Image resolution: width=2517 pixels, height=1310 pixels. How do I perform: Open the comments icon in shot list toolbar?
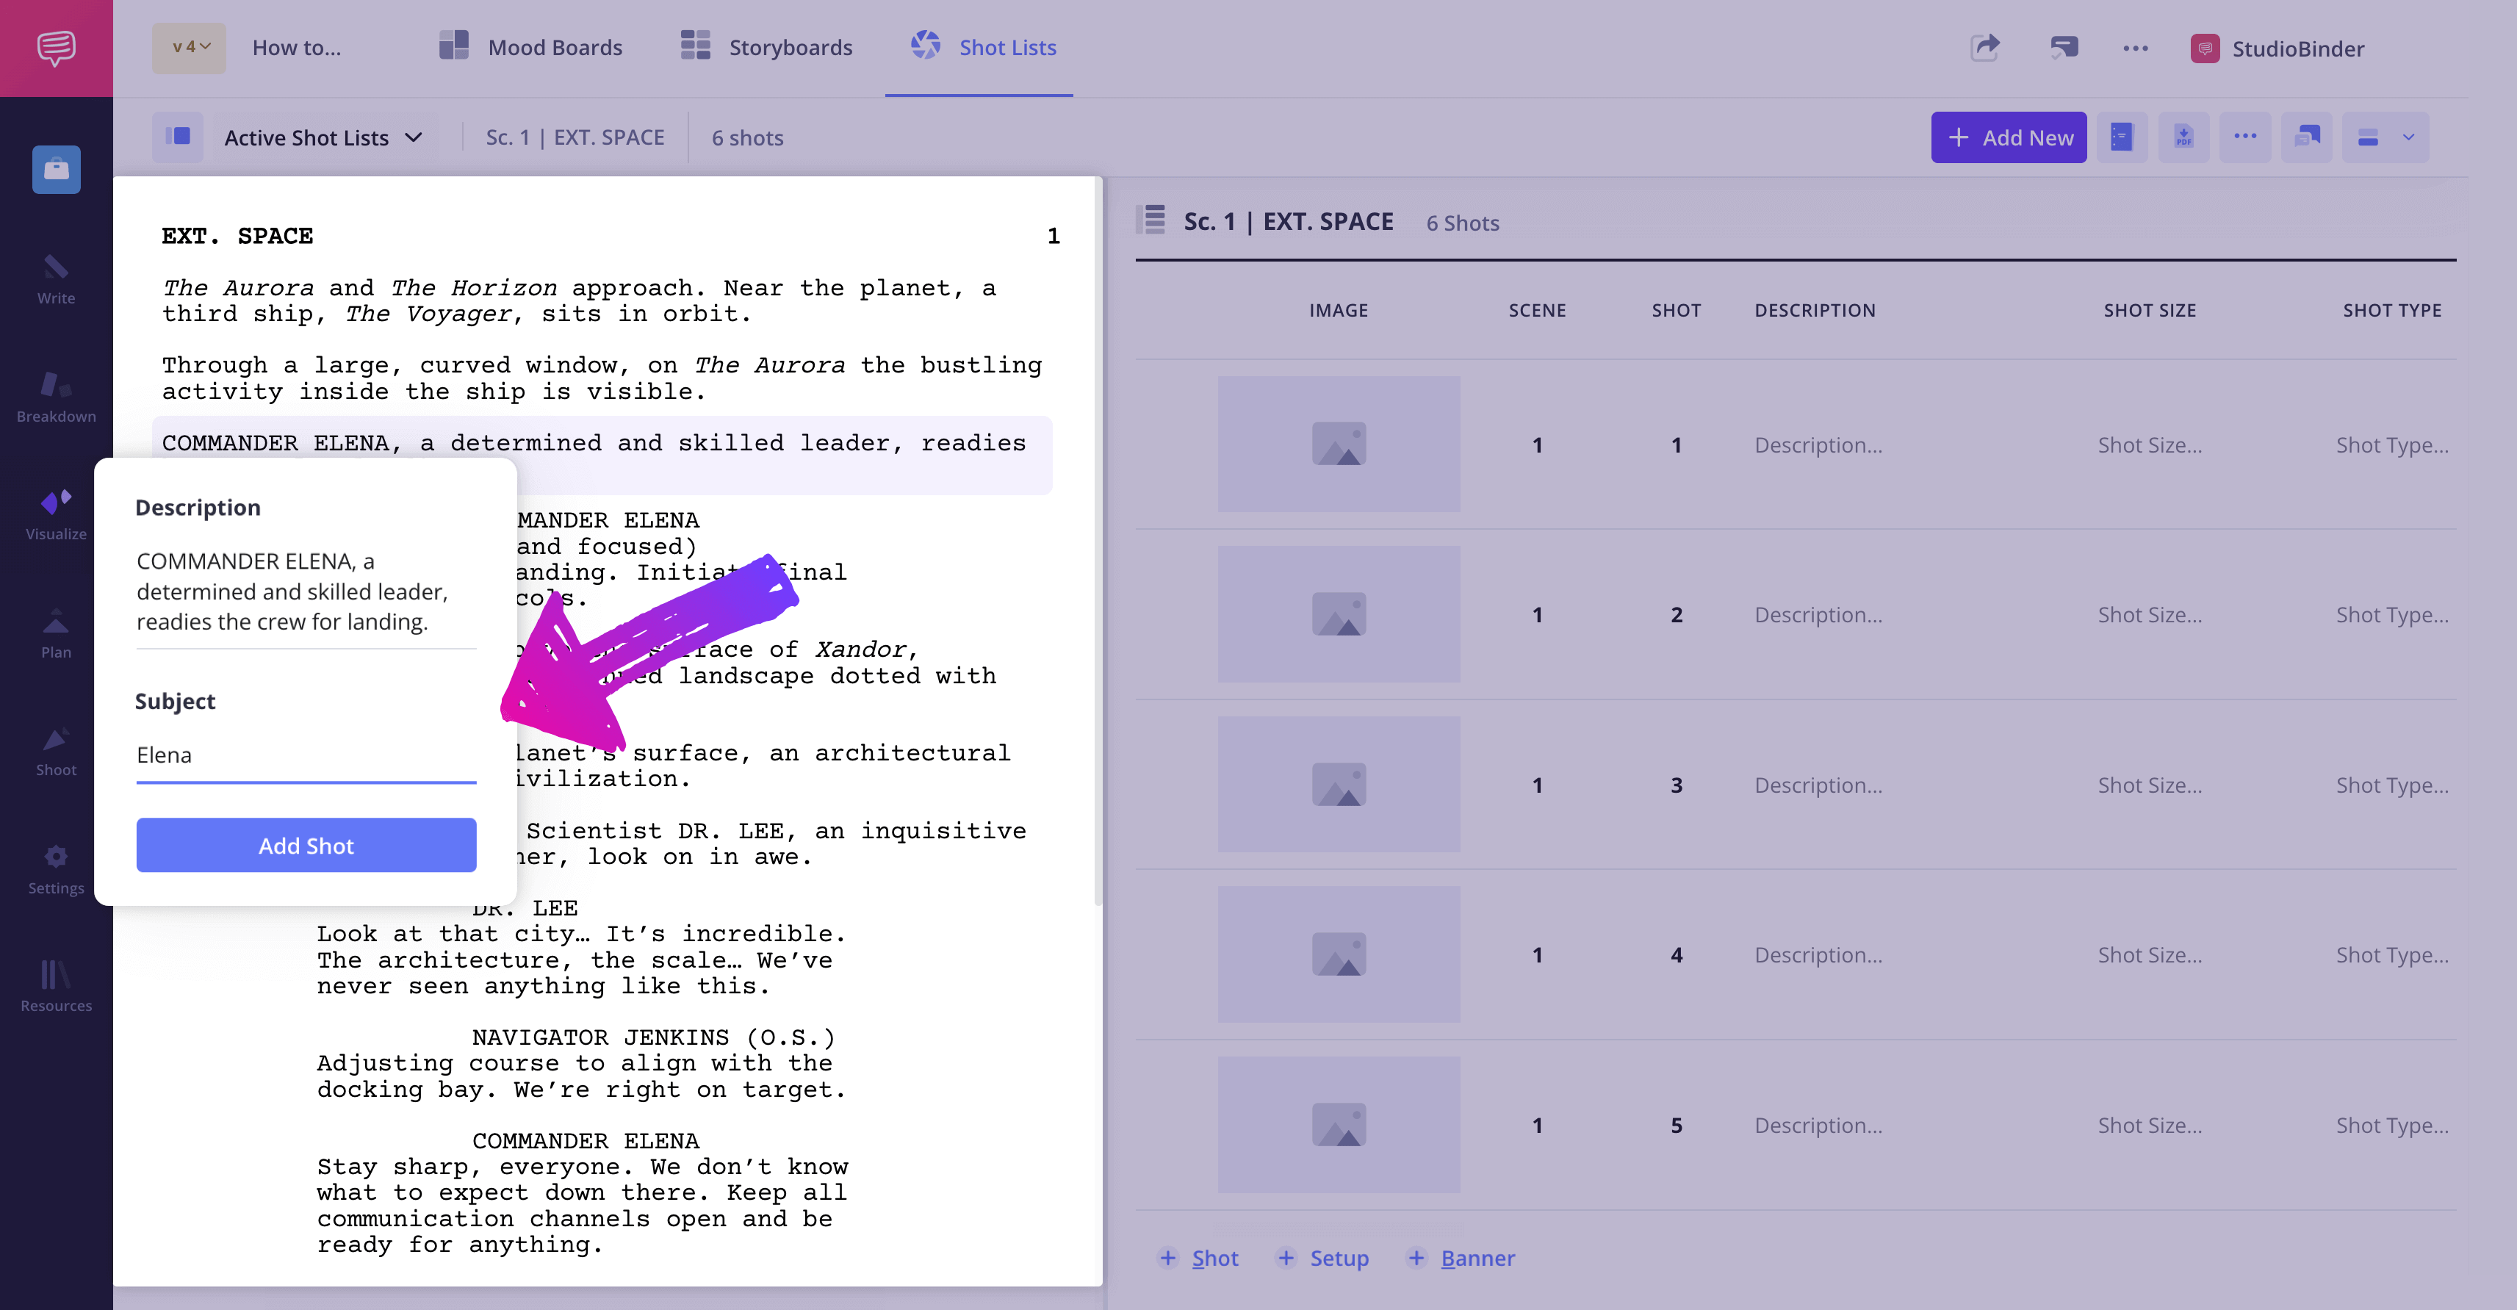[x=2306, y=137]
